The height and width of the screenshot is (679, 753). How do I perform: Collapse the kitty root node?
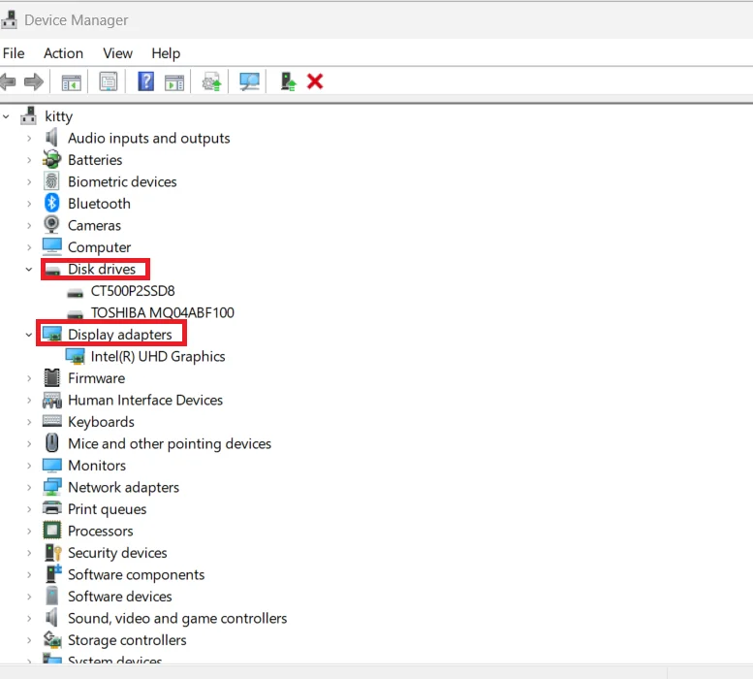pos(6,116)
